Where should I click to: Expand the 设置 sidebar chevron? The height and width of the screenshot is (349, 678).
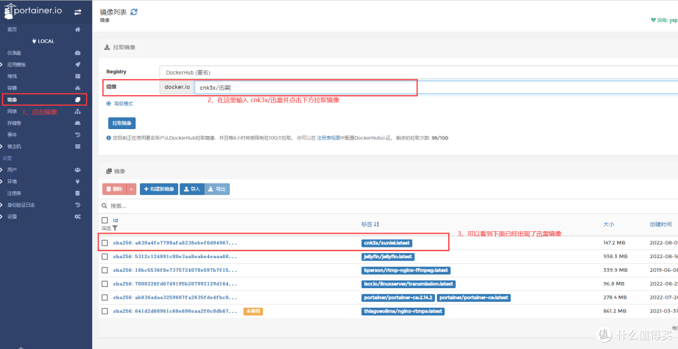coord(2,216)
